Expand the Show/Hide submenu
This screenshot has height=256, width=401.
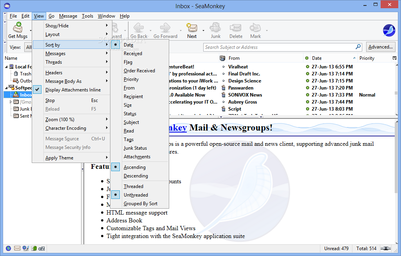click(x=71, y=26)
